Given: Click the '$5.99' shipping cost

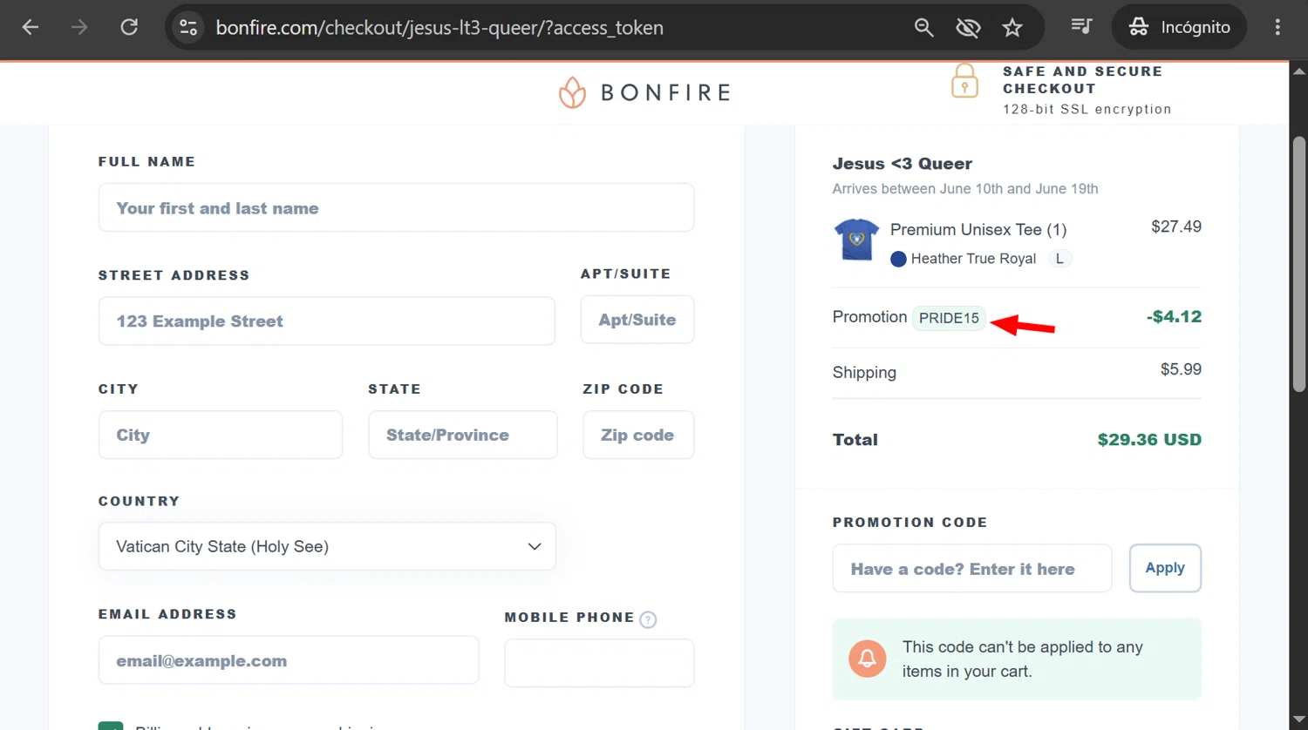Looking at the screenshot, I should (1181, 369).
